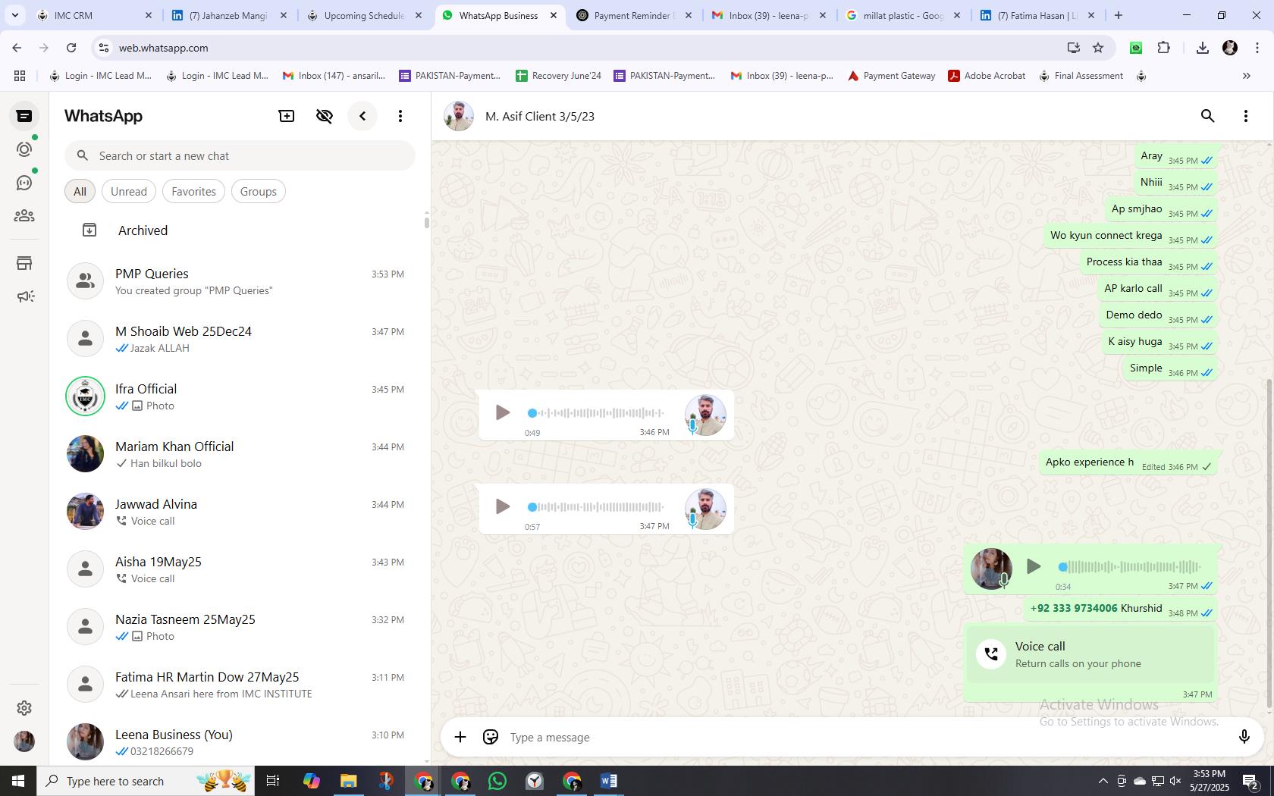
Task: Open the Advertise megaphone icon
Action: (24, 296)
